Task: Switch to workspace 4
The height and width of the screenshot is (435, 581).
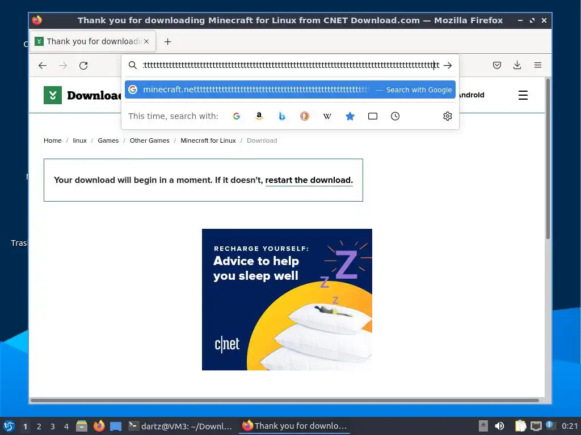Action: (66, 427)
